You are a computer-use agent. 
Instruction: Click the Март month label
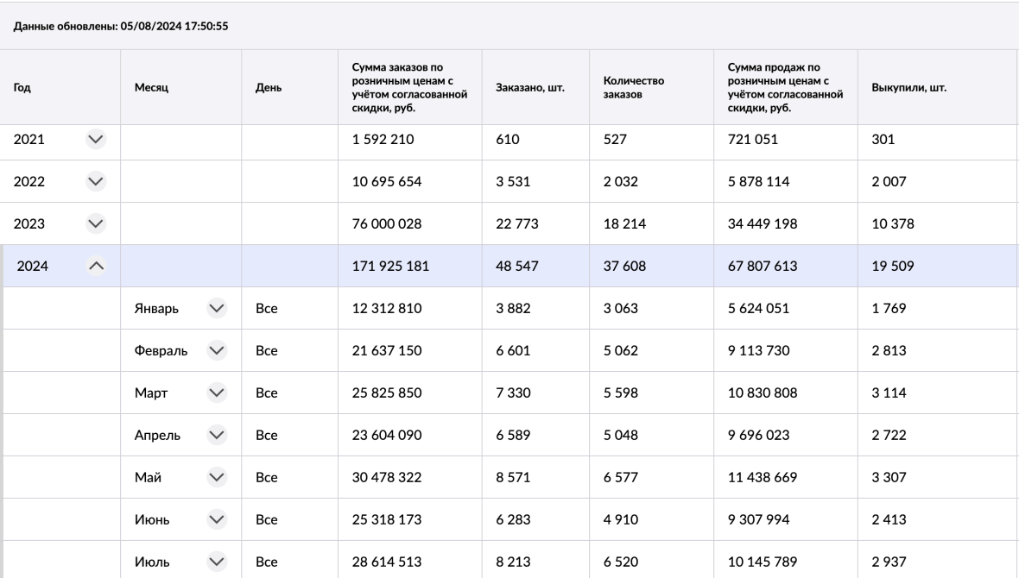point(151,393)
